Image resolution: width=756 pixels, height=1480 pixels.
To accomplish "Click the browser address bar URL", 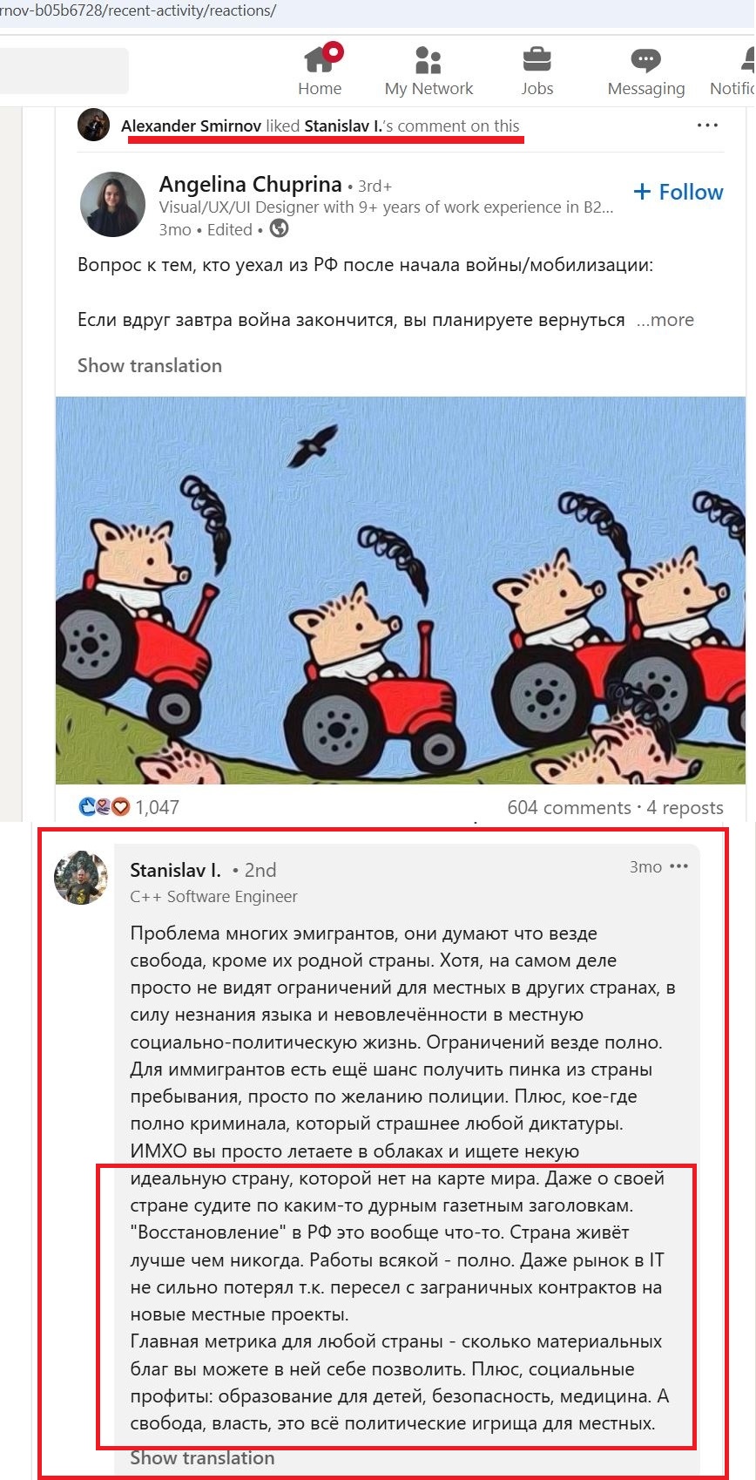I will pyautogui.click(x=139, y=10).
